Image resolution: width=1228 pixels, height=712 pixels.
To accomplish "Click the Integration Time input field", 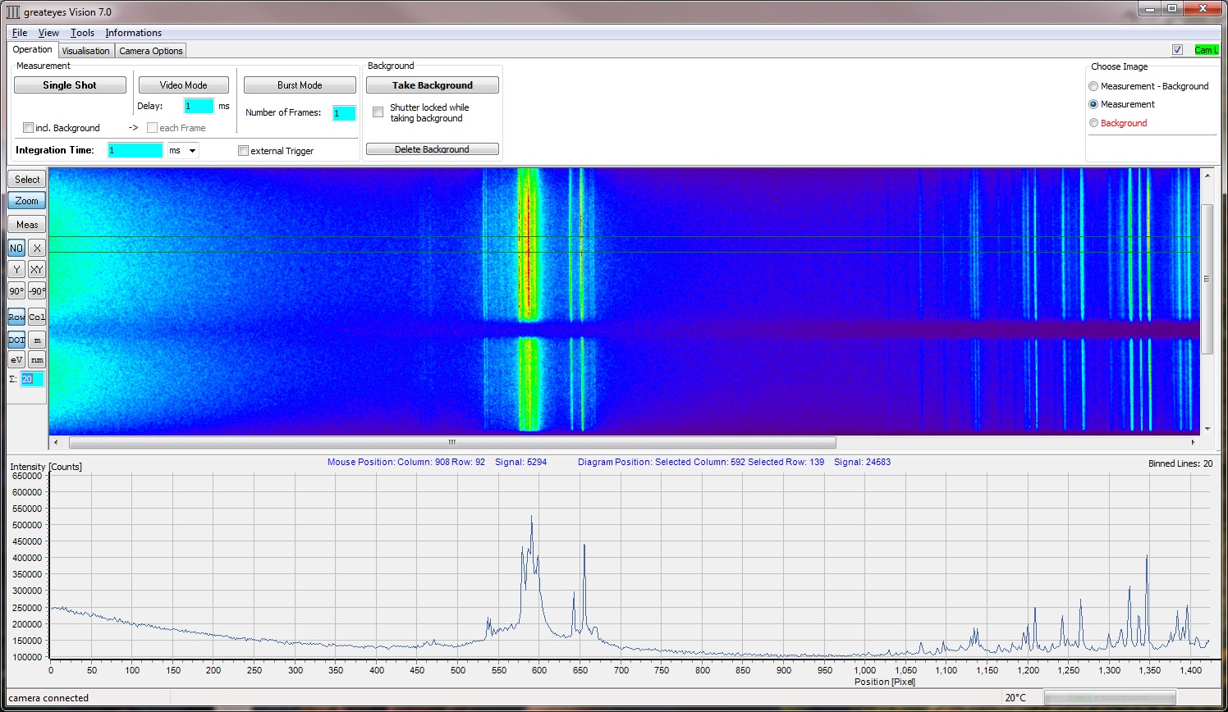I will click(135, 151).
